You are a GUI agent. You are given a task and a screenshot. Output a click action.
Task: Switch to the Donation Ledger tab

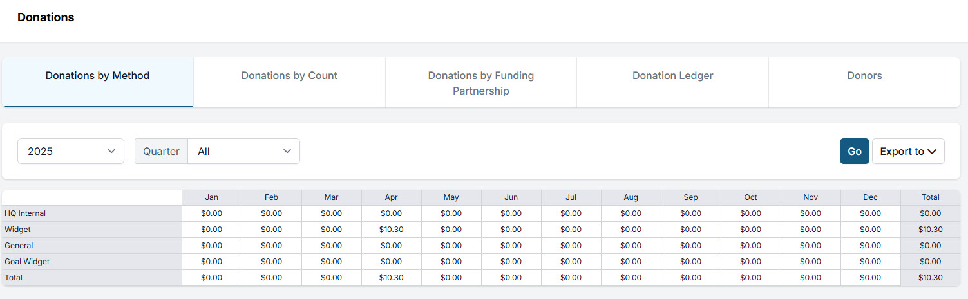click(672, 76)
